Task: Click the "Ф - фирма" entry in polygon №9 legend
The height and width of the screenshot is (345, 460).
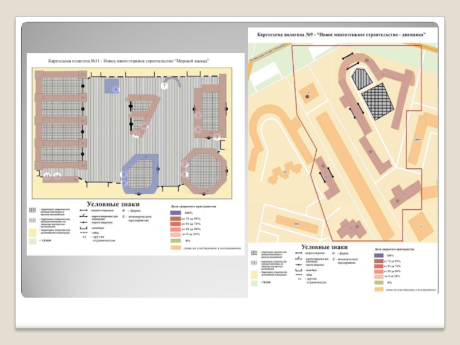Action: click(340, 253)
